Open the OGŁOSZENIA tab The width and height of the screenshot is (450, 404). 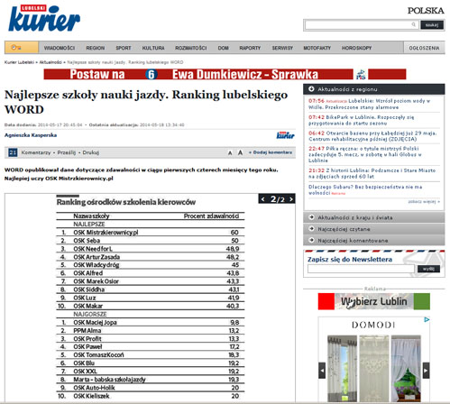424,48
